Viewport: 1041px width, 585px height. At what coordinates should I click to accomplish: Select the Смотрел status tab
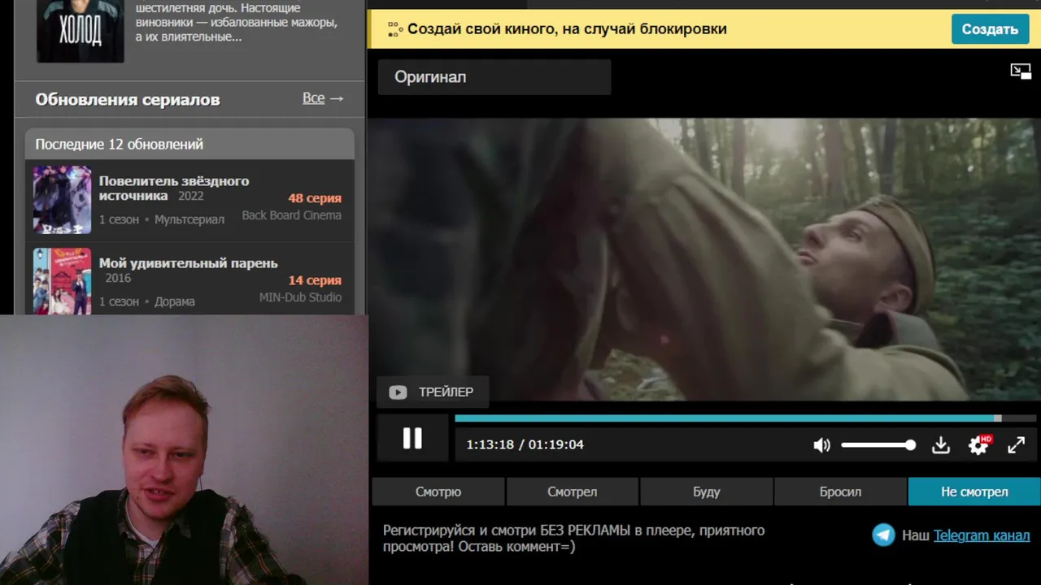click(x=573, y=492)
